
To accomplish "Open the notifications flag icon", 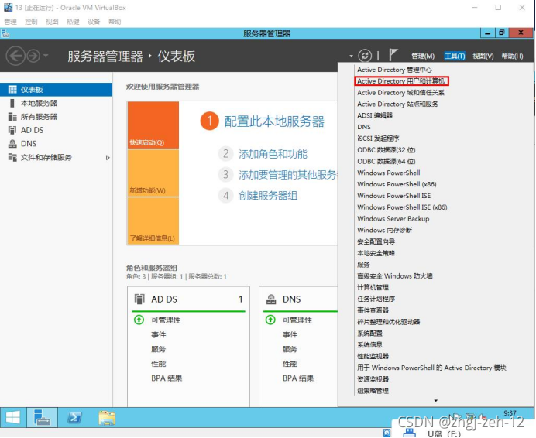I will (x=393, y=55).
